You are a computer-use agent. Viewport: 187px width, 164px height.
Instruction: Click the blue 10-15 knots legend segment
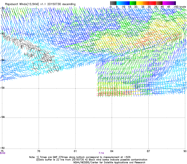pos(126,3)
